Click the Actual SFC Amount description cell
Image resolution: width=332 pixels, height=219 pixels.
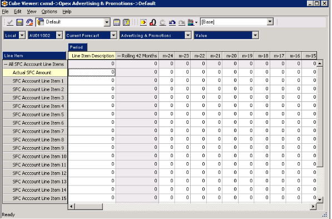tap(92, 72)
